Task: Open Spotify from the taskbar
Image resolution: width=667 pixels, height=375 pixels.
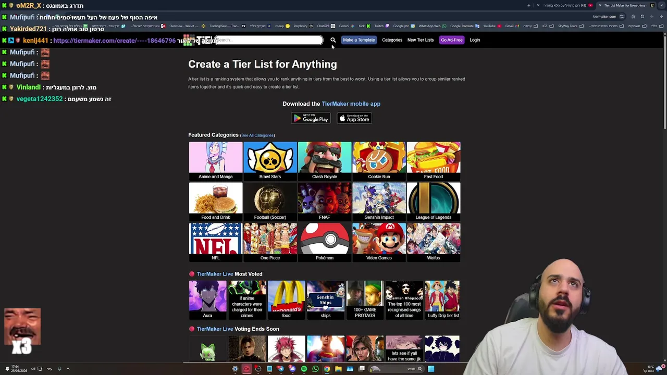Action: pos(304,369)
